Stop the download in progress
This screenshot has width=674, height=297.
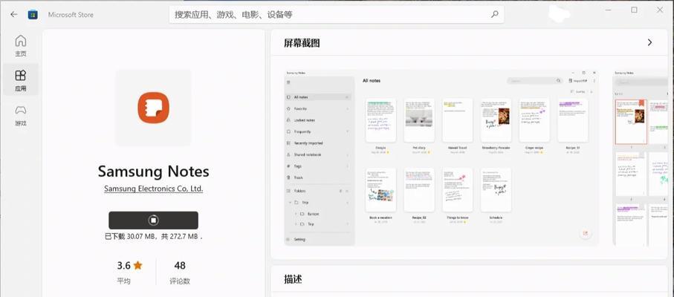coord(154,221)
